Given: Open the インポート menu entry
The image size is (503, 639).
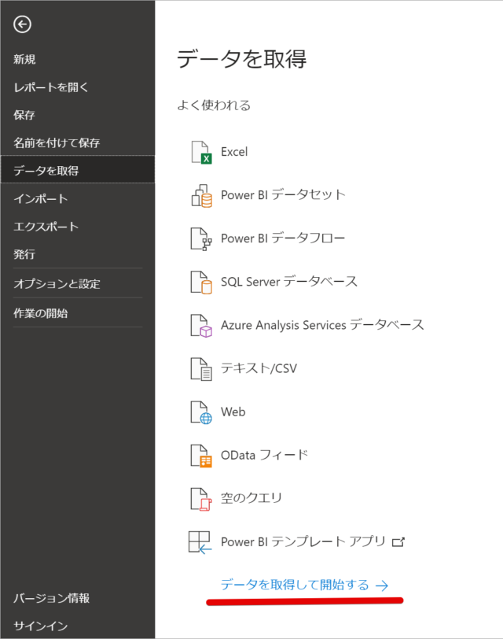Looking at the screenshot, I should [x=41, y=199].
